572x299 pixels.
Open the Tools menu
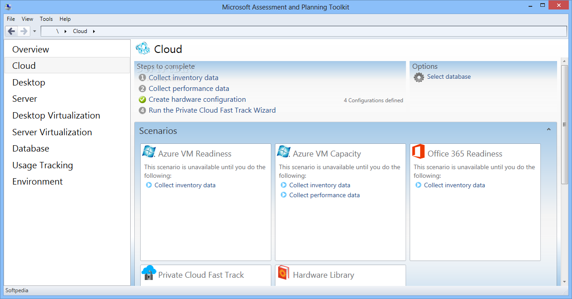click(46, 19)
